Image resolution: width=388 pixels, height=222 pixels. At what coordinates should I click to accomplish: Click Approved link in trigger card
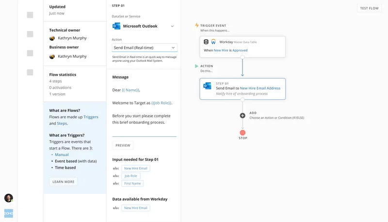(240, 50)
